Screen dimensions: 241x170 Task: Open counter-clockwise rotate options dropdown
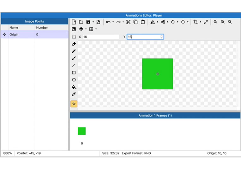tap(178, 22)
